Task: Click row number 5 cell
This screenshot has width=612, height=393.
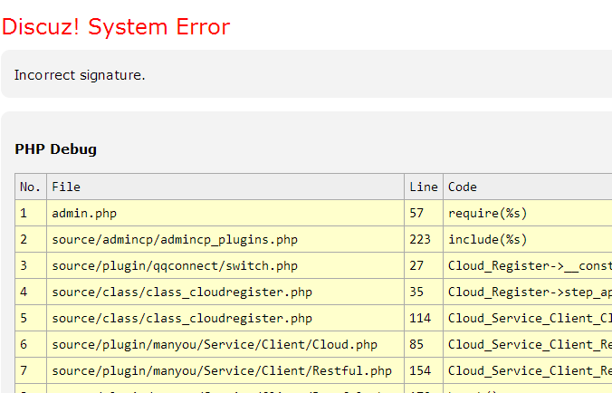Action: pyautogui.click(x=31, y=318)
